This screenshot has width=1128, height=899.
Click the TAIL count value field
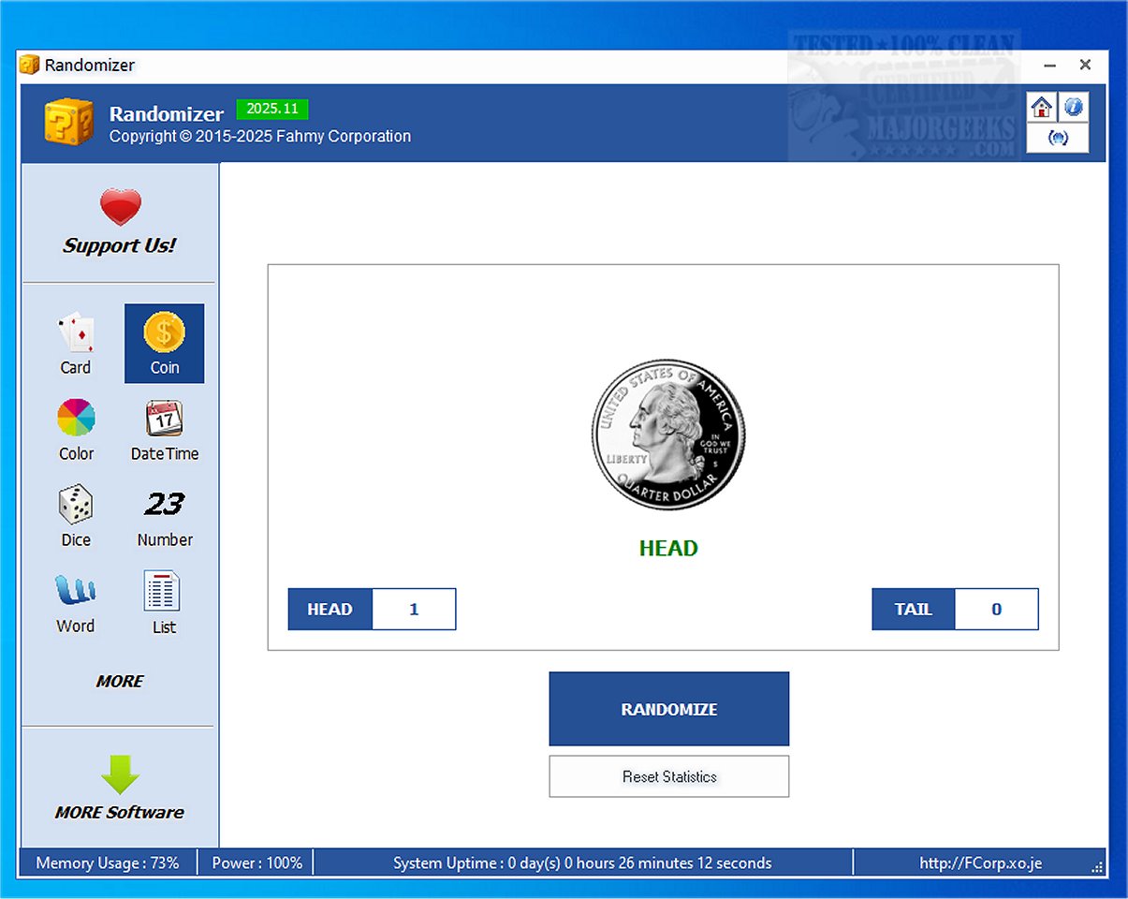pyautogui.click(x=997, y=610)
